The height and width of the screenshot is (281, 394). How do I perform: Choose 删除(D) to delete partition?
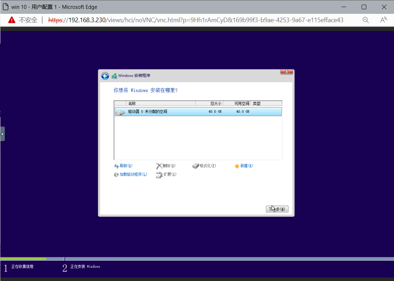point(169,166)
